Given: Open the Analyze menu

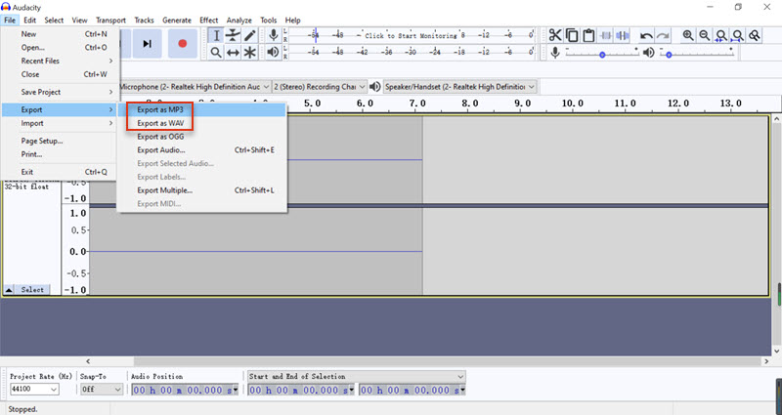Looking at the screenshot, I should point(239,21).
